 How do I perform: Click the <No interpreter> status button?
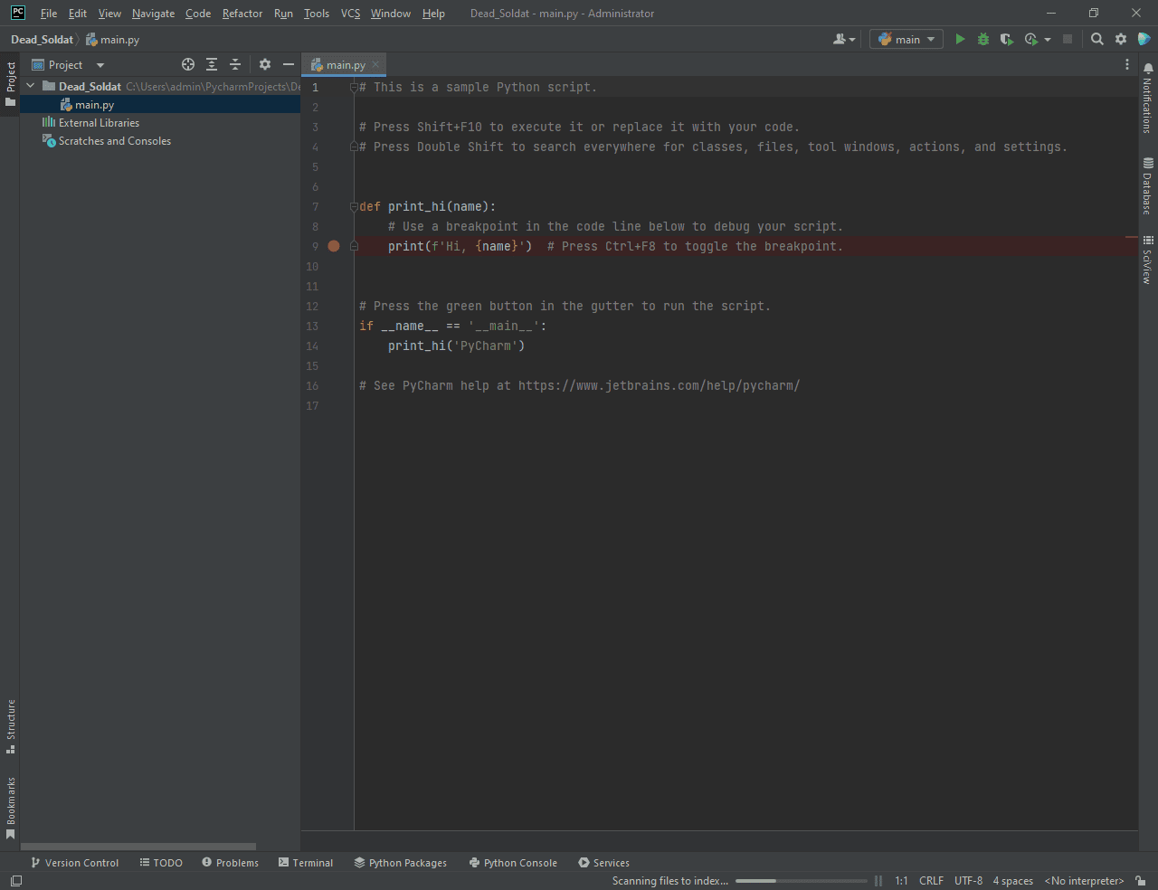pyautogui.click(x=1084, y=881)
